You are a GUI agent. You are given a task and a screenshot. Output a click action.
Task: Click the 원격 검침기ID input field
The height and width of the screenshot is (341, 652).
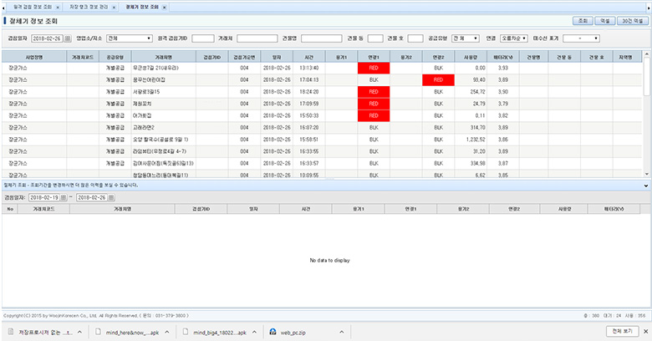[x=203, y=38]
